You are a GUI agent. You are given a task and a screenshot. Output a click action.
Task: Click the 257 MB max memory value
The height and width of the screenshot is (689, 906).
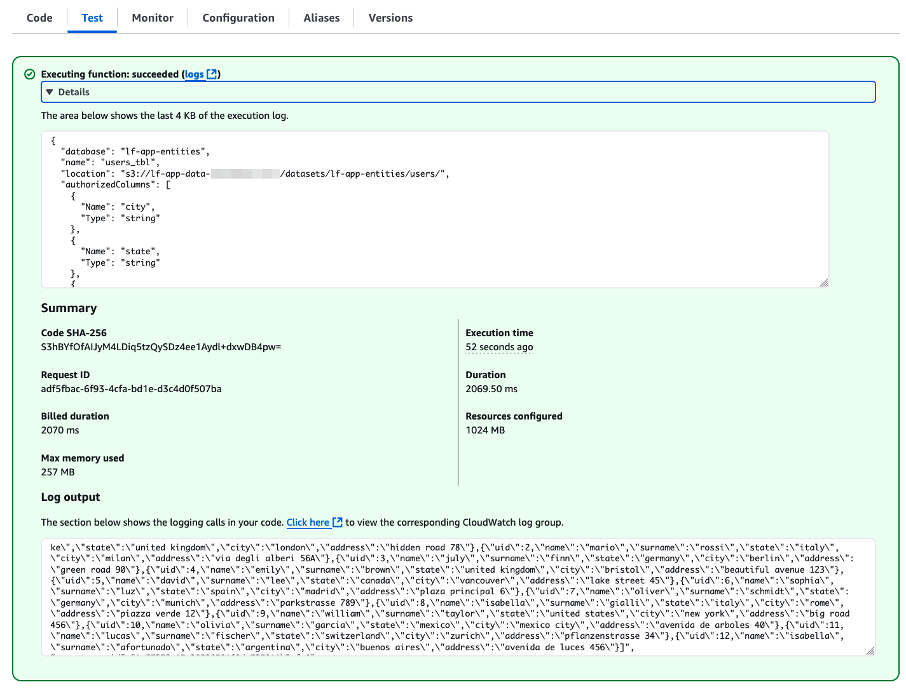58,472
